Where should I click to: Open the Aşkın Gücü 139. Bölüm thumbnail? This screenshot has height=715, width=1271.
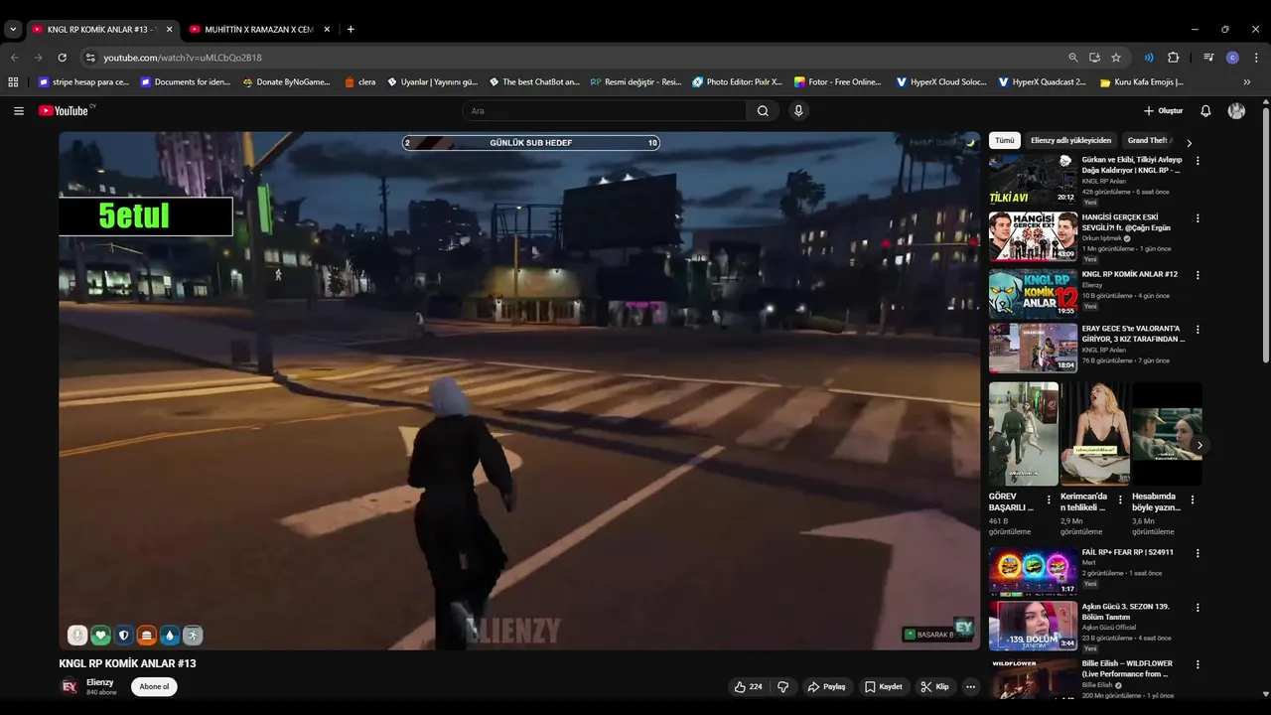(x=1033, y=626)
